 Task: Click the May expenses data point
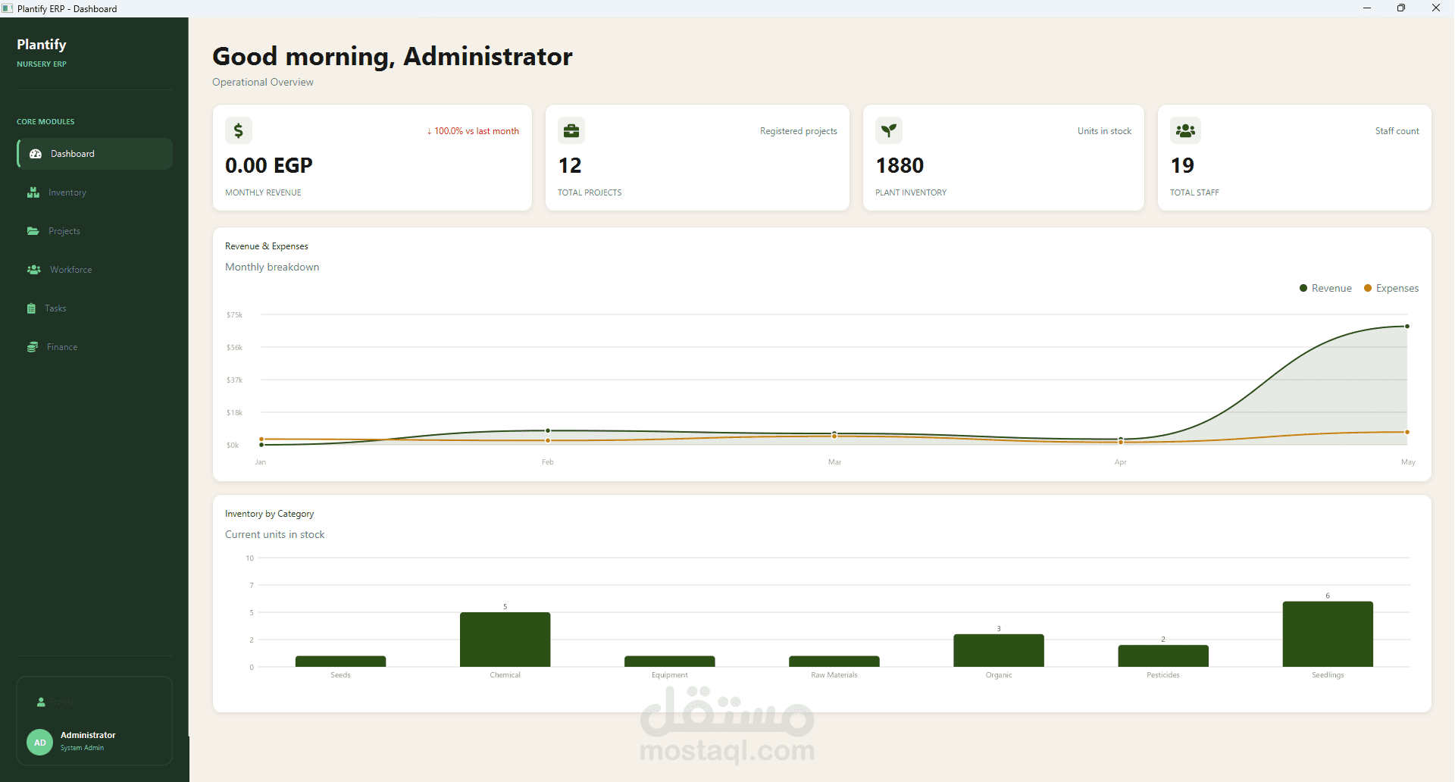coord(1407,432)
